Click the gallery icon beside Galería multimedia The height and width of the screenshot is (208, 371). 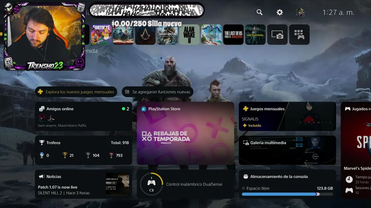245,143
